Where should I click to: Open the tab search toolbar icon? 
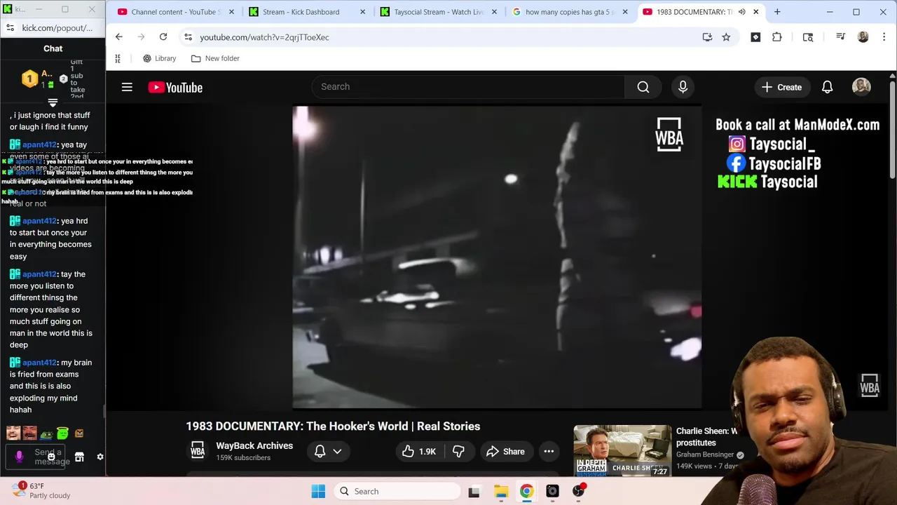[808, 36]
